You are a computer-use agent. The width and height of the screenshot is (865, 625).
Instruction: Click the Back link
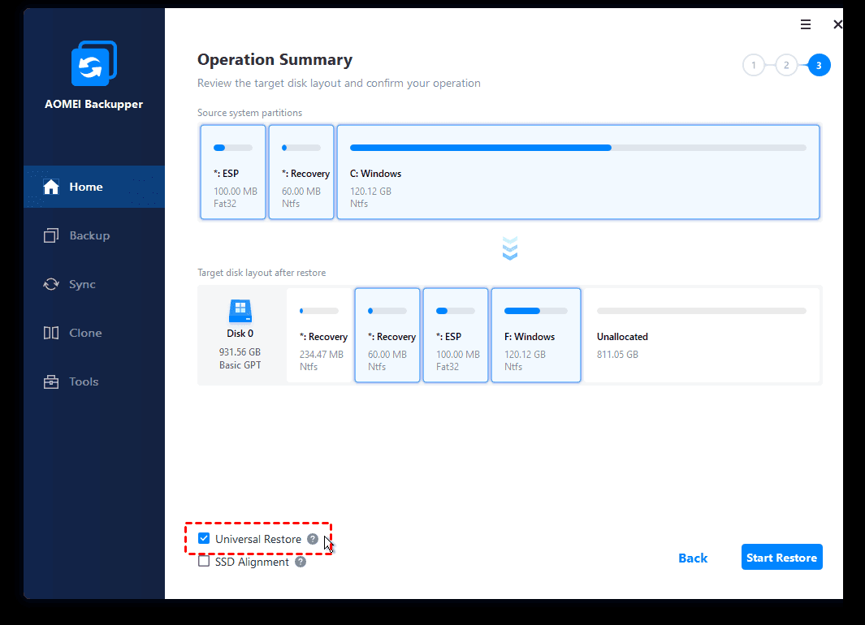pyautogui.click(x=693, y=558)
